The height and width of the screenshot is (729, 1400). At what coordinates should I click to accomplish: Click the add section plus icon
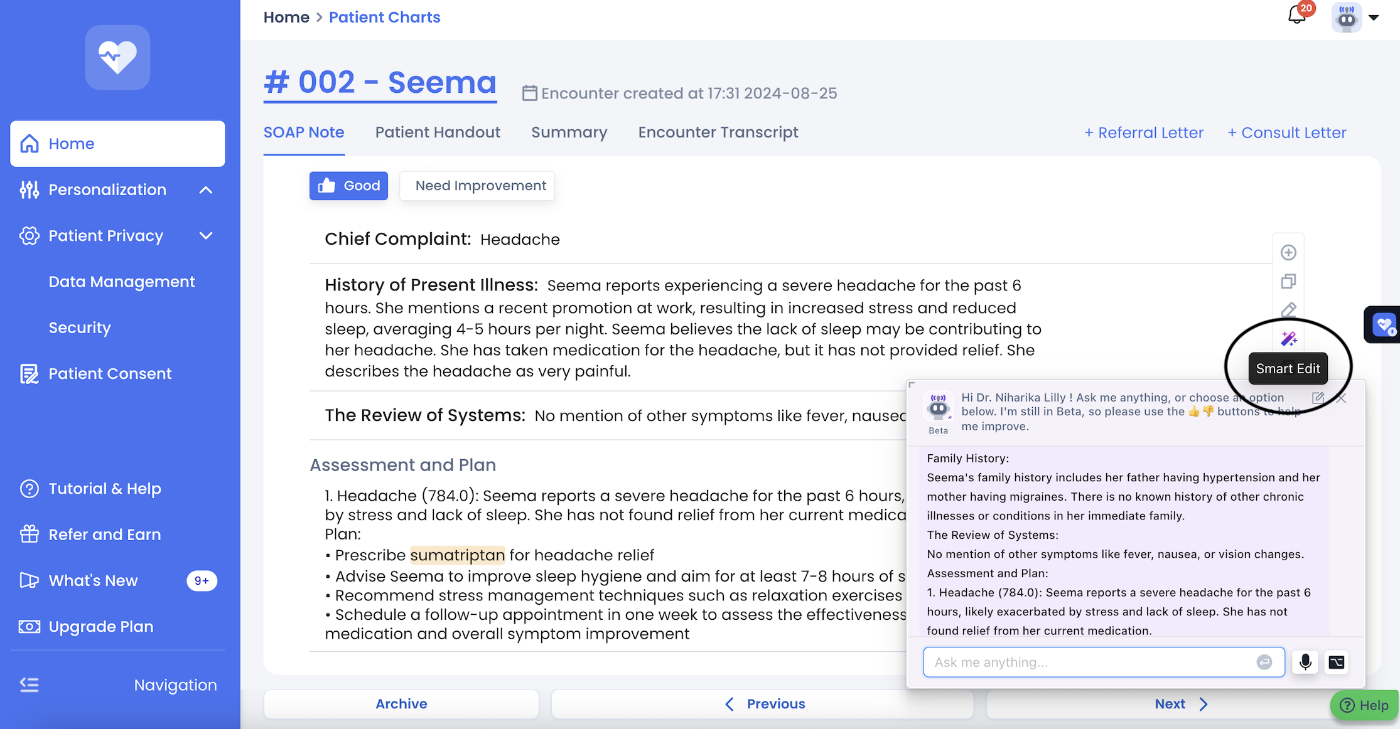(1288, 252)
